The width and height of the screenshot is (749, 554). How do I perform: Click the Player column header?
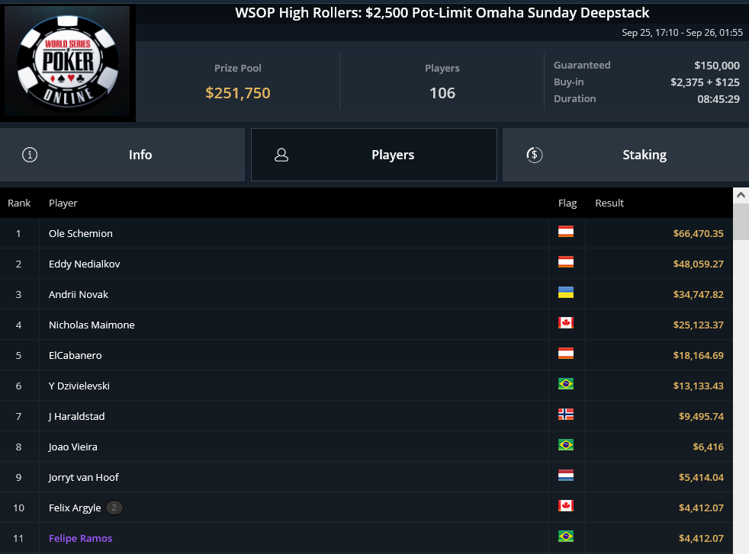coord(63,203)
